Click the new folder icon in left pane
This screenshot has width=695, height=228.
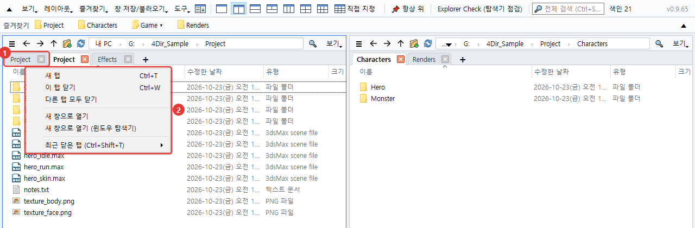pos(67,43)
